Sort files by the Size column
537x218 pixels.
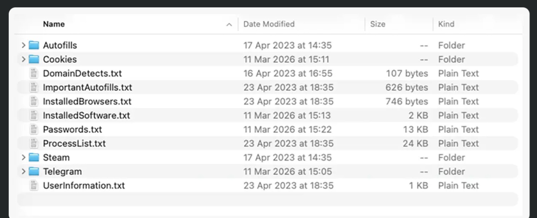378,24
